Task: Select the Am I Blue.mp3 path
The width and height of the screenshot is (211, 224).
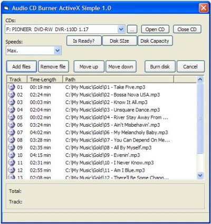Action: tap(105, 170)
